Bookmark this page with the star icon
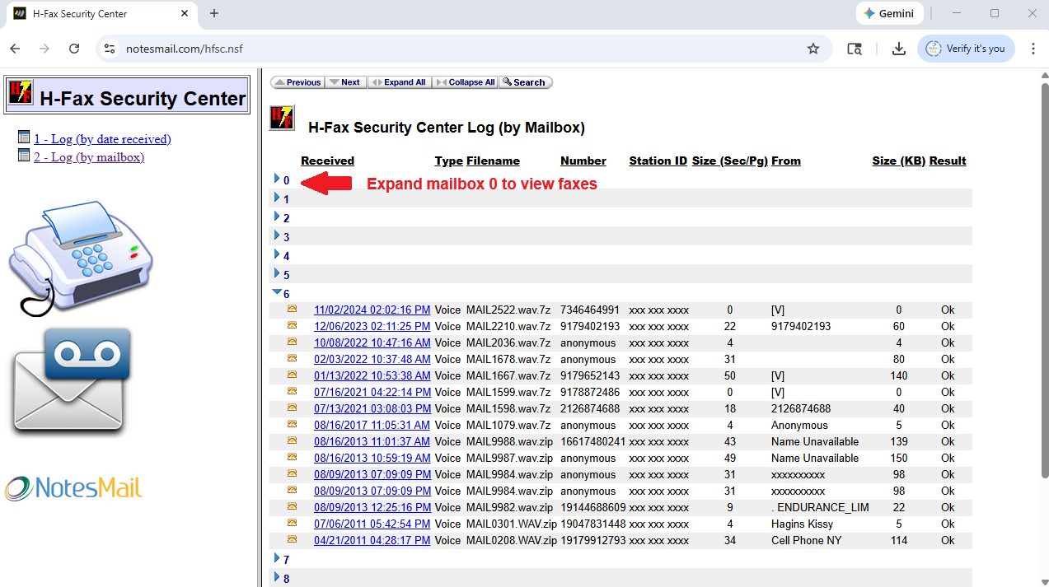Image resolution: width=1049 pixels, height=587 pixels. point(813,49)
